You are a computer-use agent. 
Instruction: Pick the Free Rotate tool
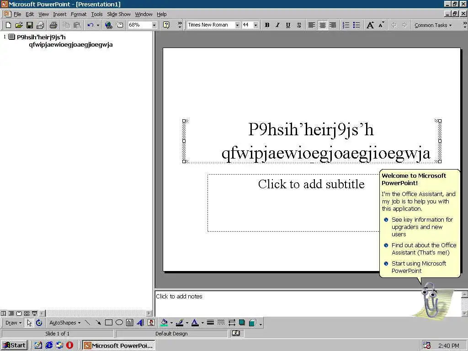tap(39, 323)
